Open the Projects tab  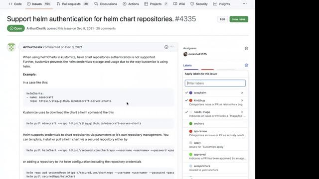tap(156, 4)
